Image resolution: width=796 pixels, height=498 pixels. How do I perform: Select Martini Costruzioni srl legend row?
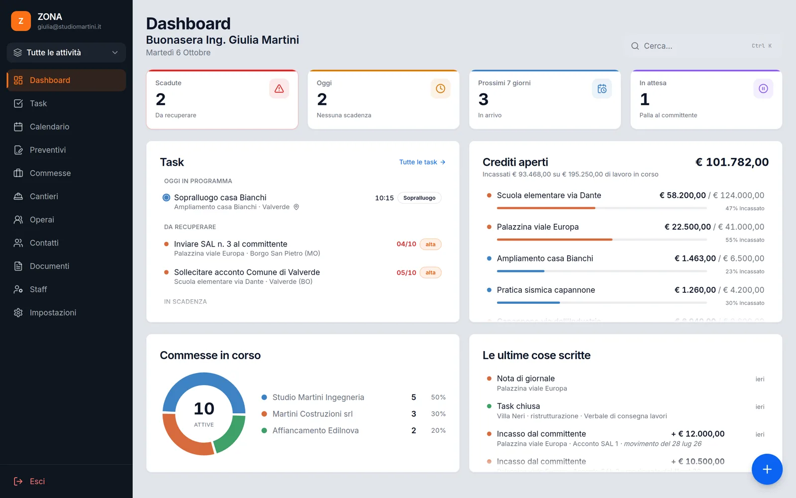point(353,414)
